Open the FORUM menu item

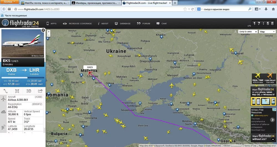[x=143, y=23]
